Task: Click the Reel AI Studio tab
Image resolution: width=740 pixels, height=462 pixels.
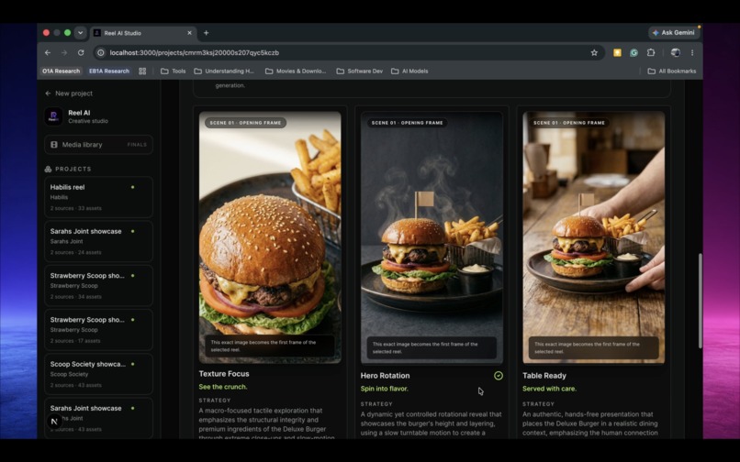Action: [x=141, y=33]
